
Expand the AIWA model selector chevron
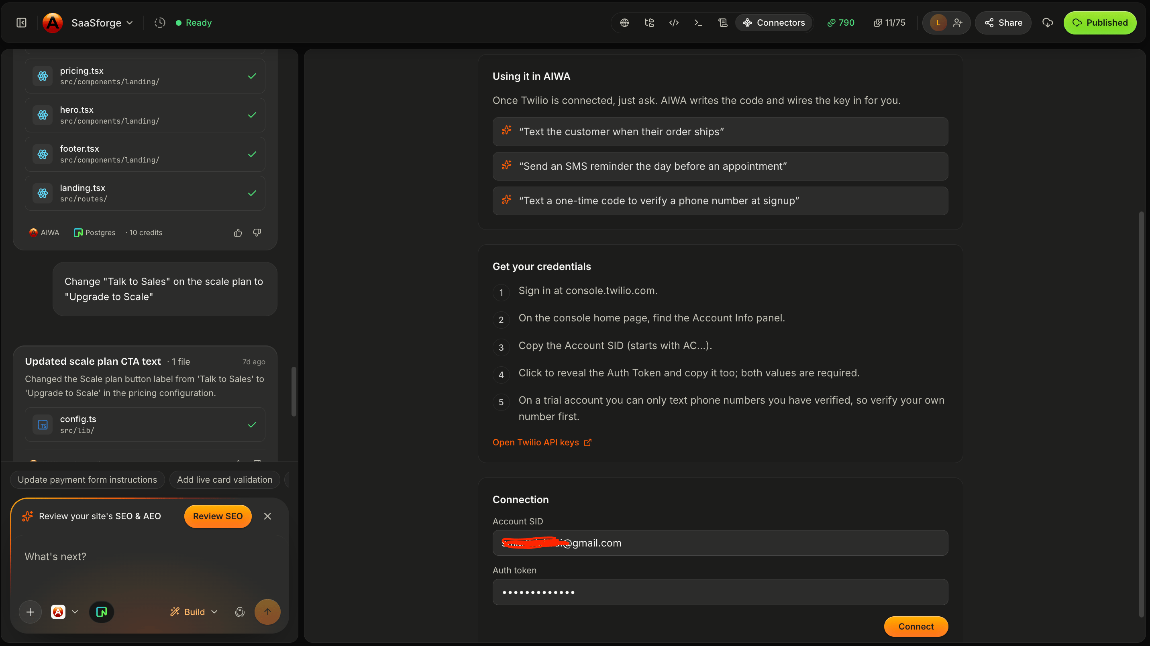coord(75,611)
